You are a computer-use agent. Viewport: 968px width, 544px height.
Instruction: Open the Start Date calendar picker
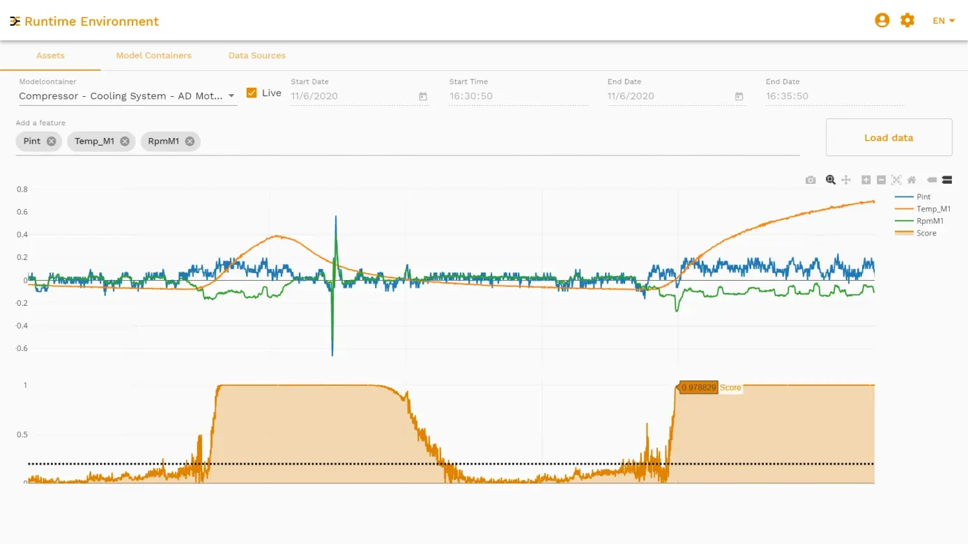click(422, 96)
